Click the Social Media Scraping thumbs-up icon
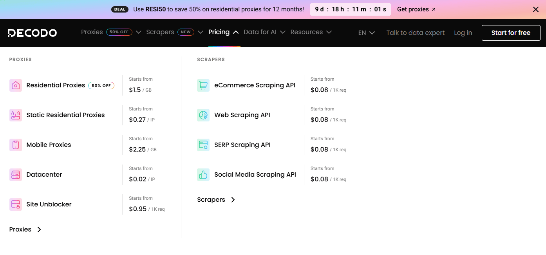Viewport: 546px width, 255px height. click(203, 175)
